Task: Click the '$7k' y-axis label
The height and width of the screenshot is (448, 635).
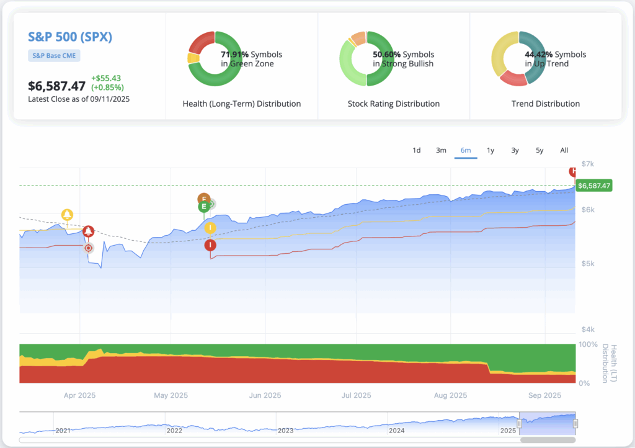Action: tap(588, 164)
